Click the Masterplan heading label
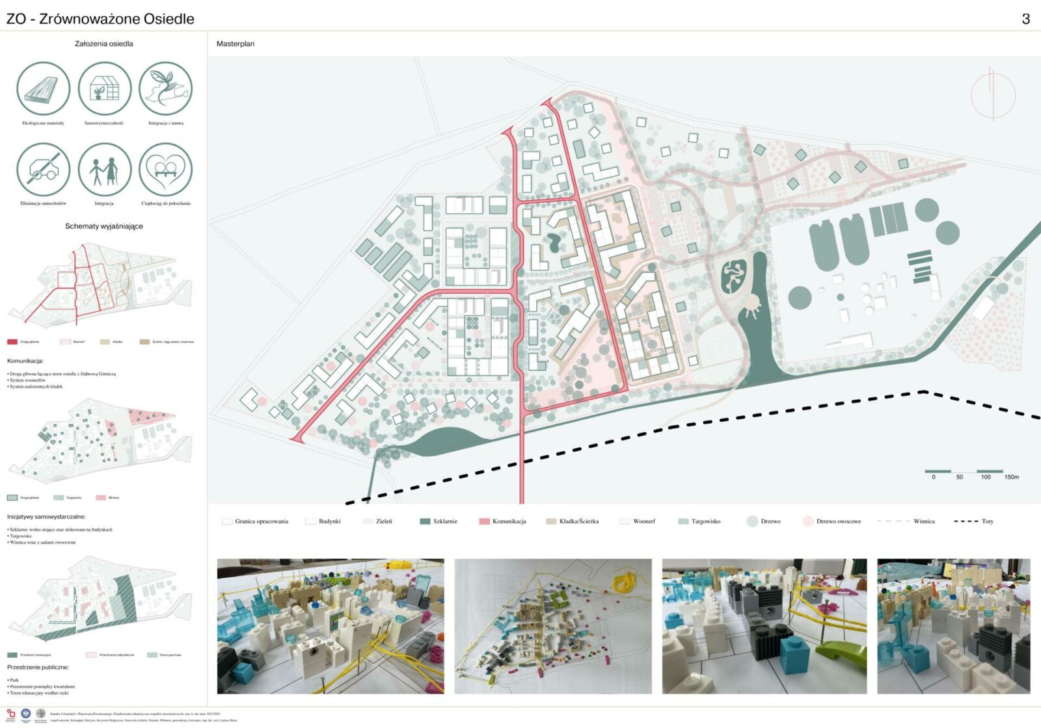Screen dimensions: 1041x728 tap(235, 44)
